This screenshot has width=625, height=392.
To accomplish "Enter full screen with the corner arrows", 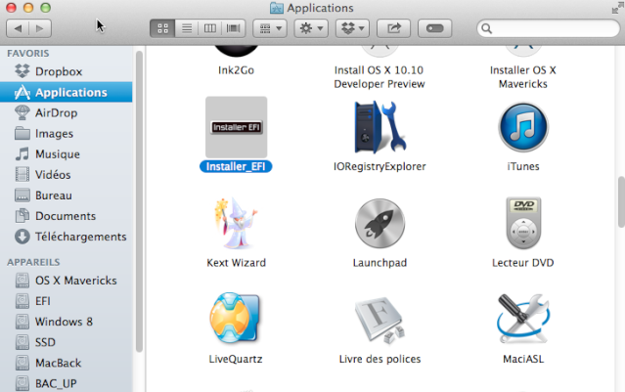I will (x=618, y=7).
